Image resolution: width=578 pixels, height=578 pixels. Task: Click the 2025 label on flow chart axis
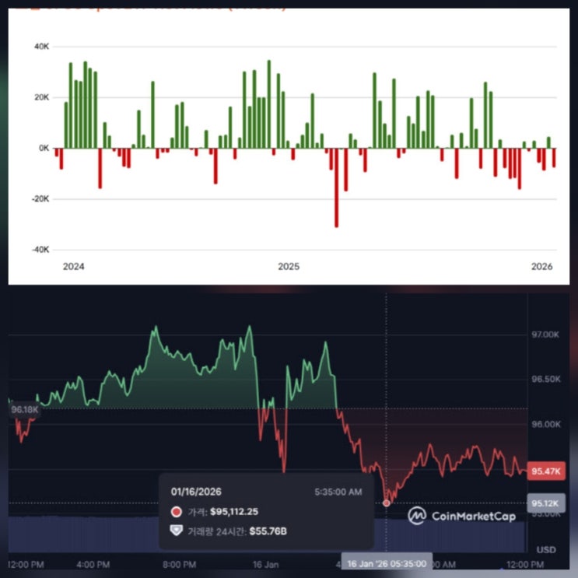(289, 267)
